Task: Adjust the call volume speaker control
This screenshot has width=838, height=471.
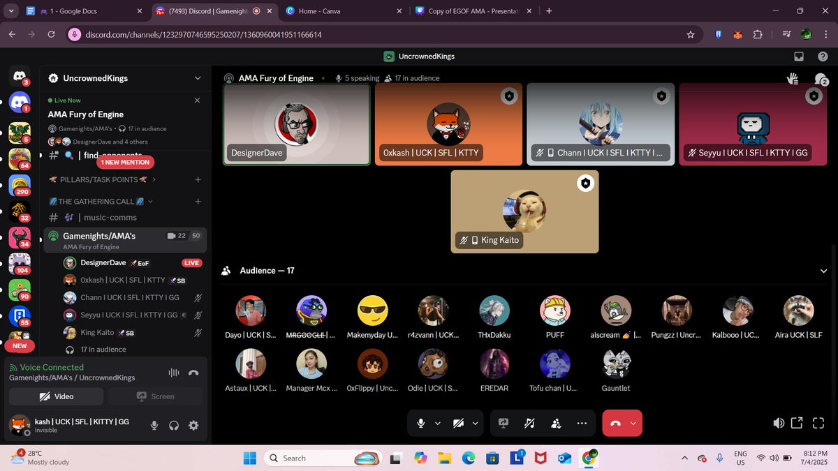Action: (777, 422)
